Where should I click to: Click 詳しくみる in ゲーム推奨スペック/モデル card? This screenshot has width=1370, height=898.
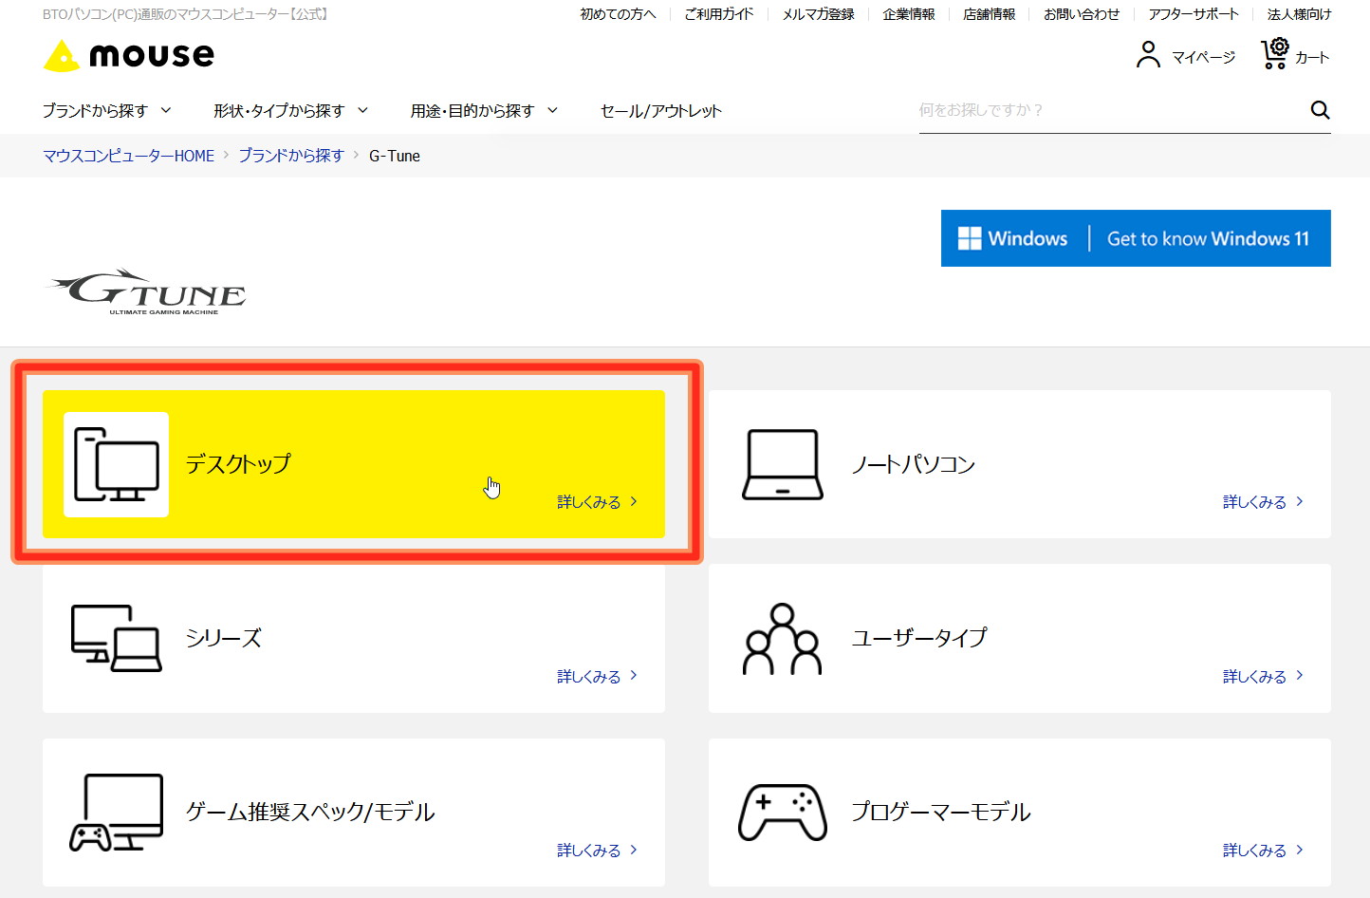click(597, 851)
